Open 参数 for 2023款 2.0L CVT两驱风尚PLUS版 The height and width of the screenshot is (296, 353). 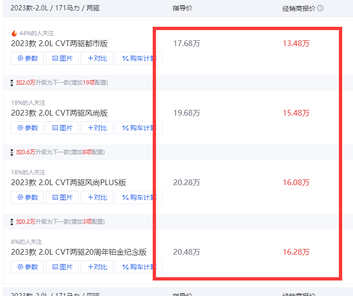click(27, 197)
